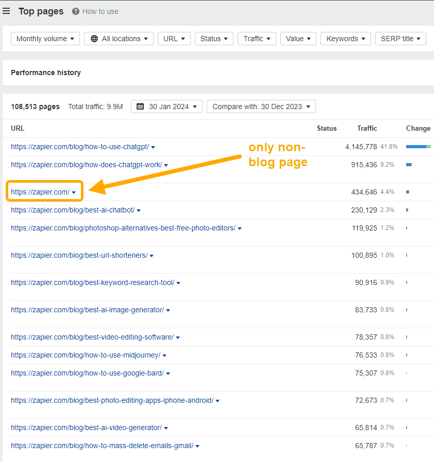Screen dimensions: 434x462
Task: Click the calendar icon next to 30 Jan 2024
Action: [140, 106]
